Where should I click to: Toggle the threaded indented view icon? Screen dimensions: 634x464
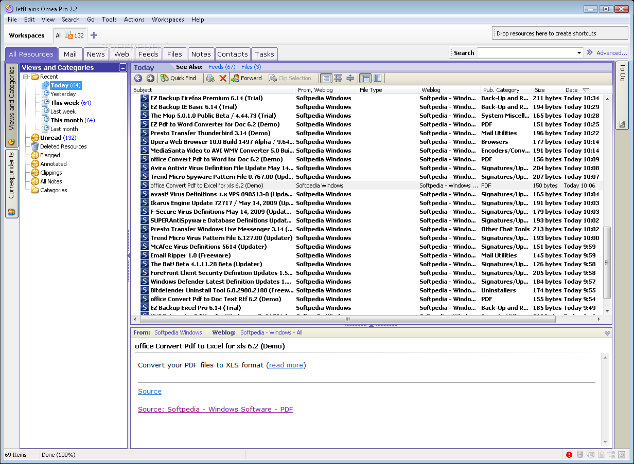(x=338, y=78)
